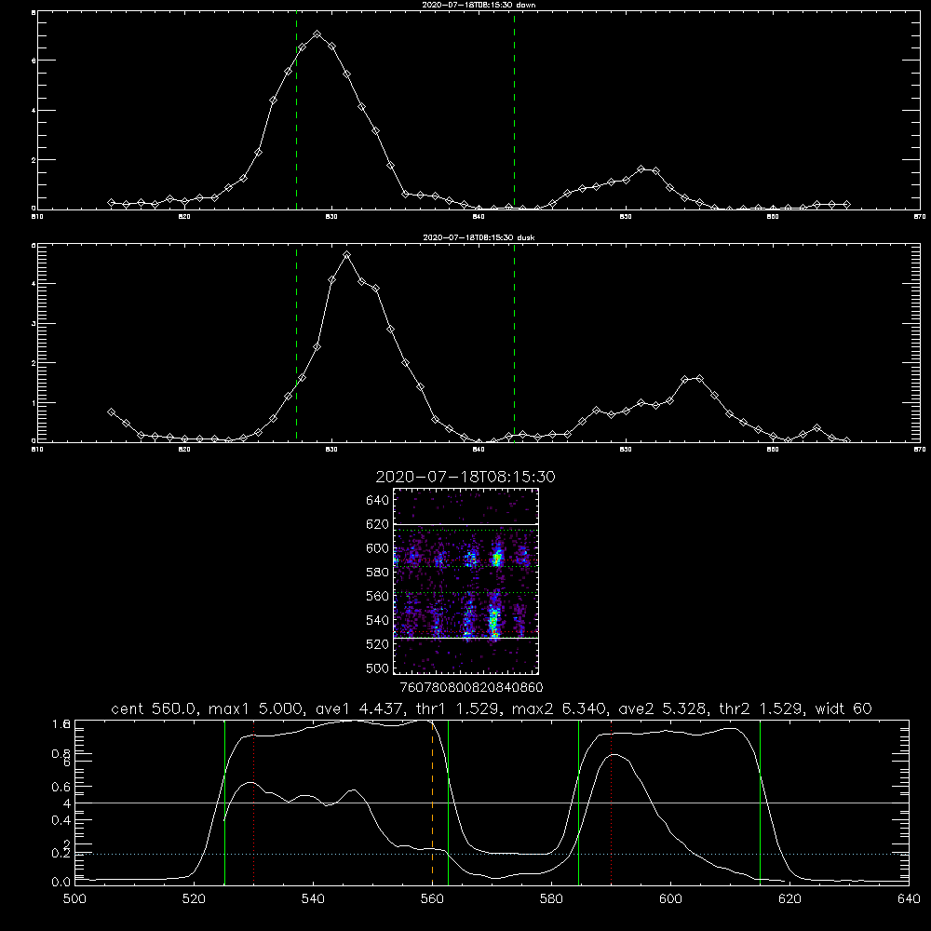Screen dimensions: 931x931
Task: Click the secondary peak marker in dawn plot
Action: (641, 169)
